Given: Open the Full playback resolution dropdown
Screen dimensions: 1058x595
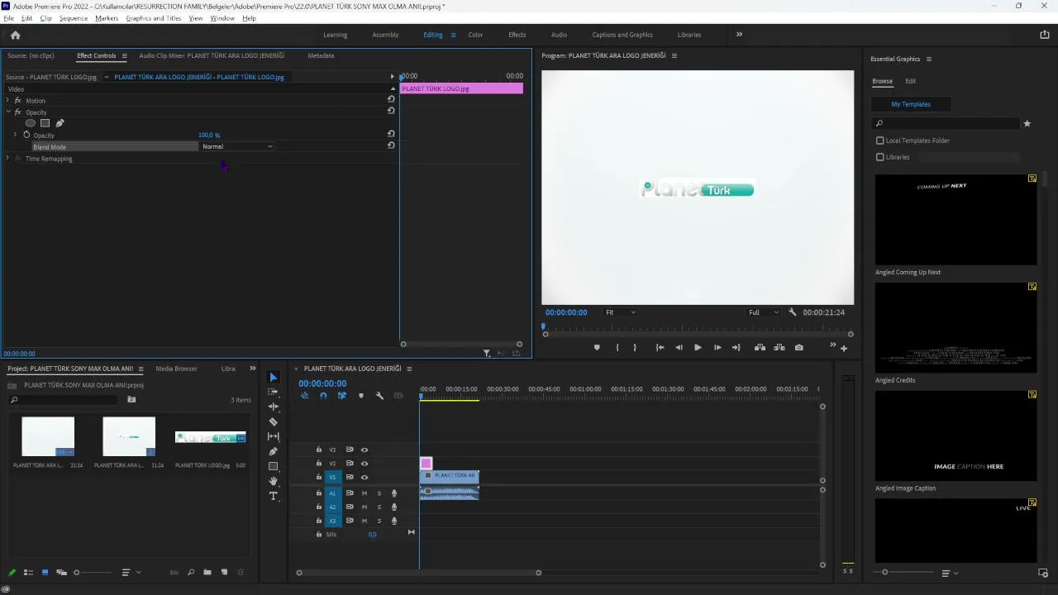Looking at the screenshot, I should [x=764, y=312].
